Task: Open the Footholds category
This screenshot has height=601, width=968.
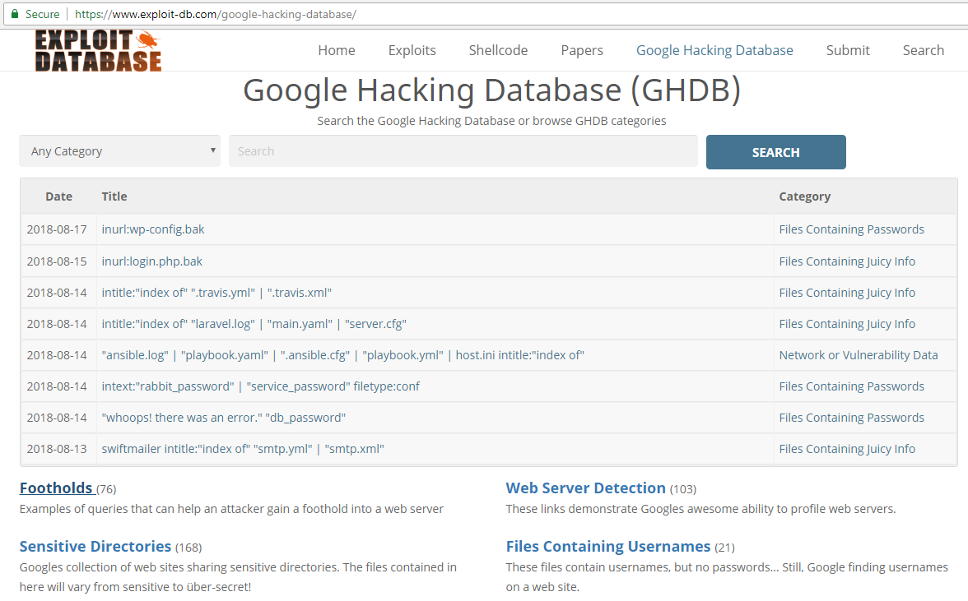Action: [56, 488]
